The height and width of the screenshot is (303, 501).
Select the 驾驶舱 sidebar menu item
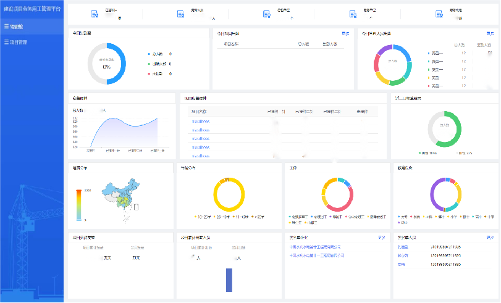click(x=17, y=27)
